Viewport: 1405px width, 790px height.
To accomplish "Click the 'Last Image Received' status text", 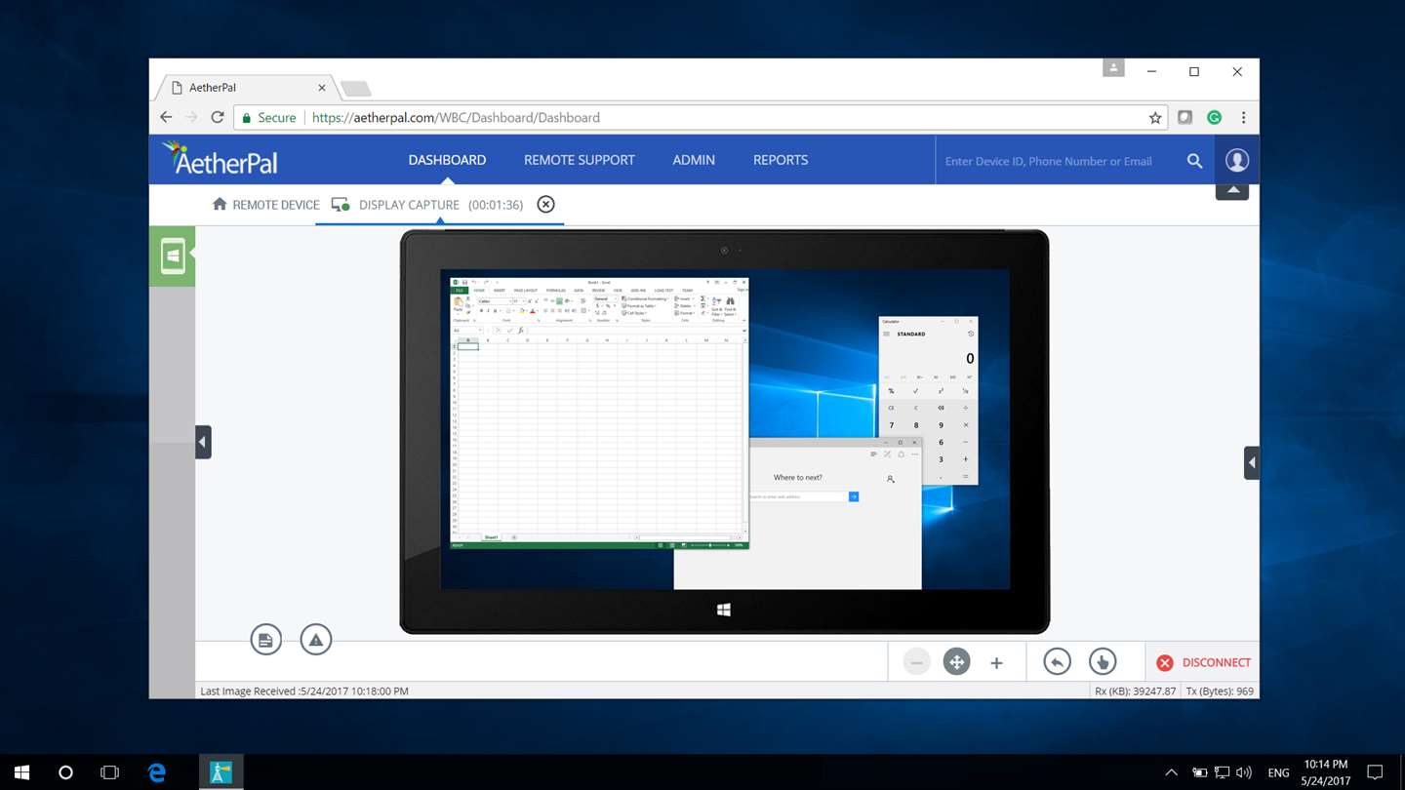I will pos(304,691).
